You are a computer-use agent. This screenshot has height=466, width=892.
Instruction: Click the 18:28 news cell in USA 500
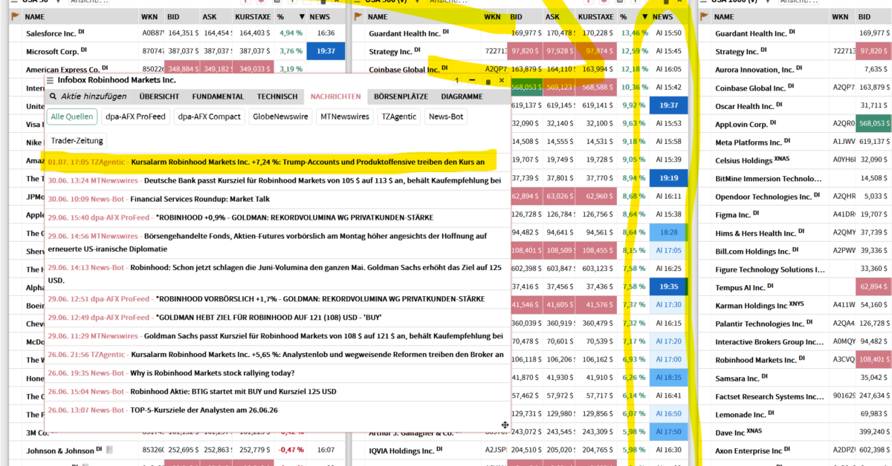tap(669, 232)
